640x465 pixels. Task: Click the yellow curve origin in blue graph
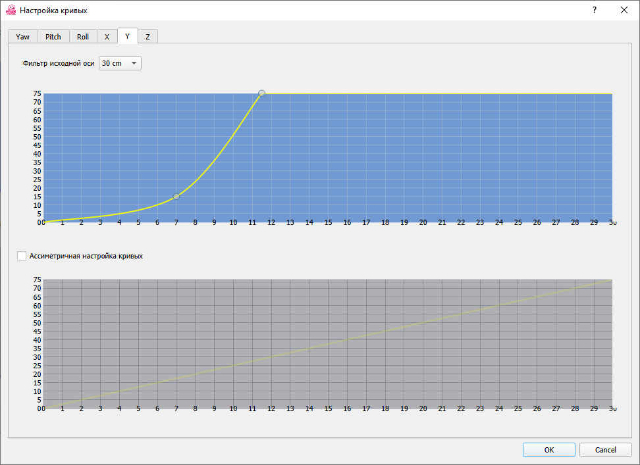point(45,222)
